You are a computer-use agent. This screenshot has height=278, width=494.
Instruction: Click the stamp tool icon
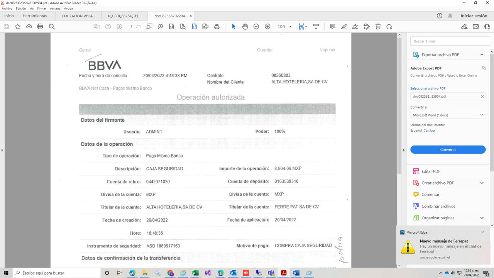click(367, 27)
